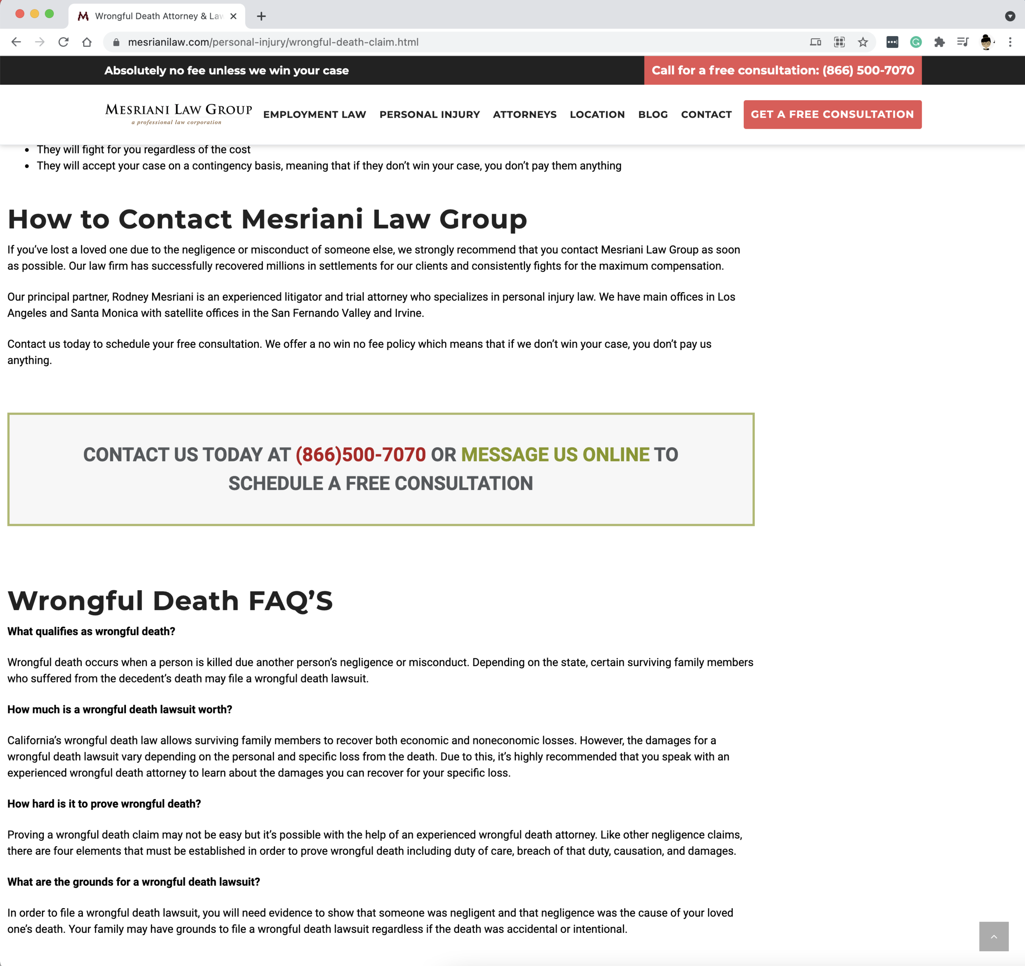
Task: Click 'What are the grounds for a wrongful death lawsuit?'
Action: pos(134,882)
